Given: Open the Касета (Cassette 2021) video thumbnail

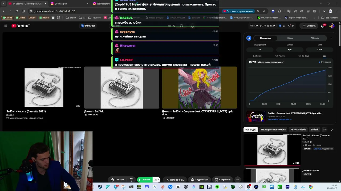Looking at the screenshot, I should 44,88.
